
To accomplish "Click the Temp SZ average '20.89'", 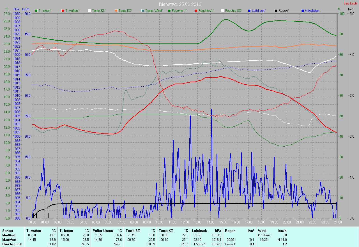I will tap(151, 244).
